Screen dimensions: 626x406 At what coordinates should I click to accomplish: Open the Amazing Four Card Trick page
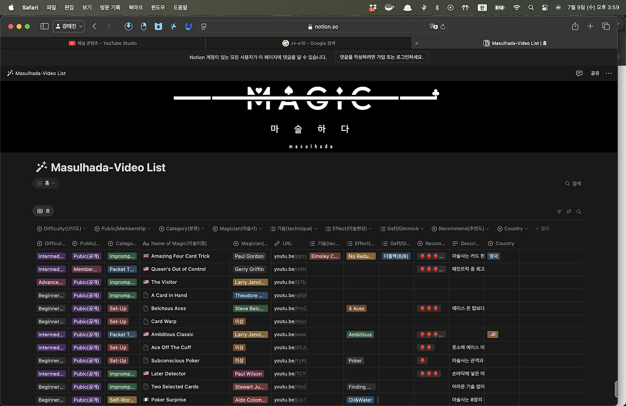(180, 256)
